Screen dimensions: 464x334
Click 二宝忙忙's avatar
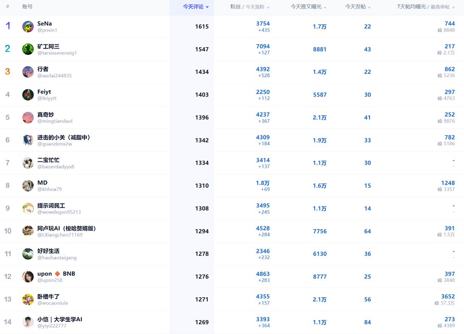click(x=28, y=163)
